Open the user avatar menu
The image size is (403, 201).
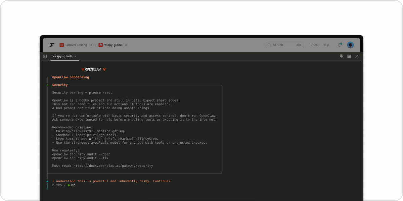tap(350, 45)
